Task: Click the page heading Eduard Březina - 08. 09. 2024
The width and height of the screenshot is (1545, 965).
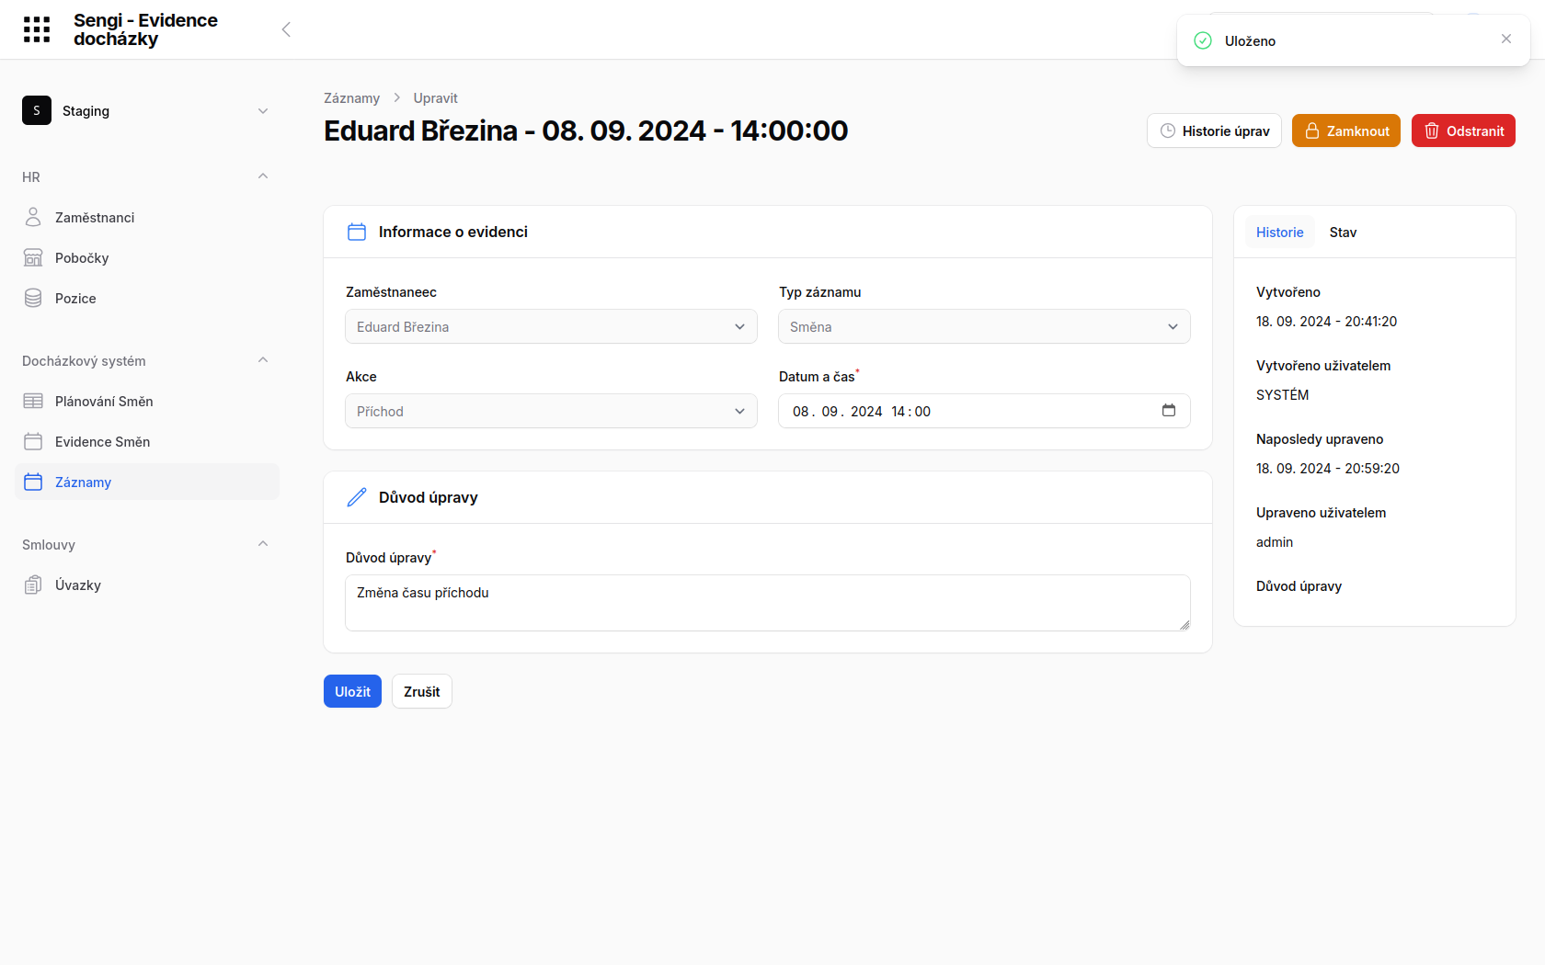Action: tap(586, 131)
